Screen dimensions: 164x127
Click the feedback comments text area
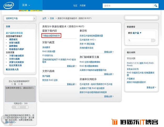point(20,94)
